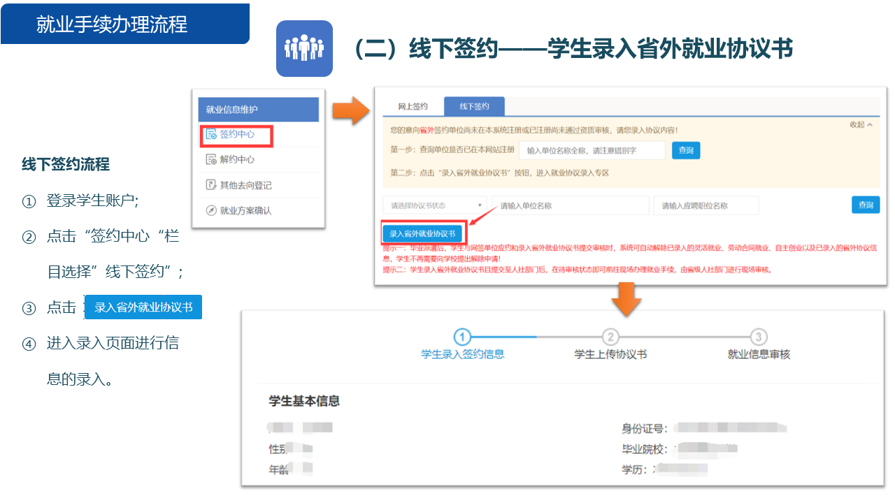Focus the 请输入应聘职位名称 input field
This screenshot has height=503, width=895.
point(706,205)
